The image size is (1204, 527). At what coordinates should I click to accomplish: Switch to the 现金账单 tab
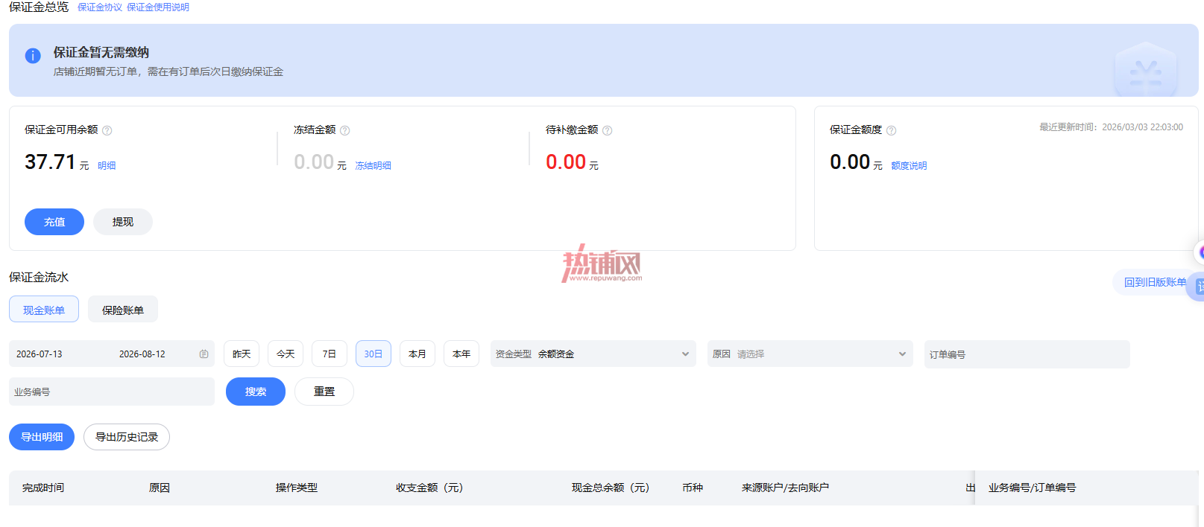[44, 309]
